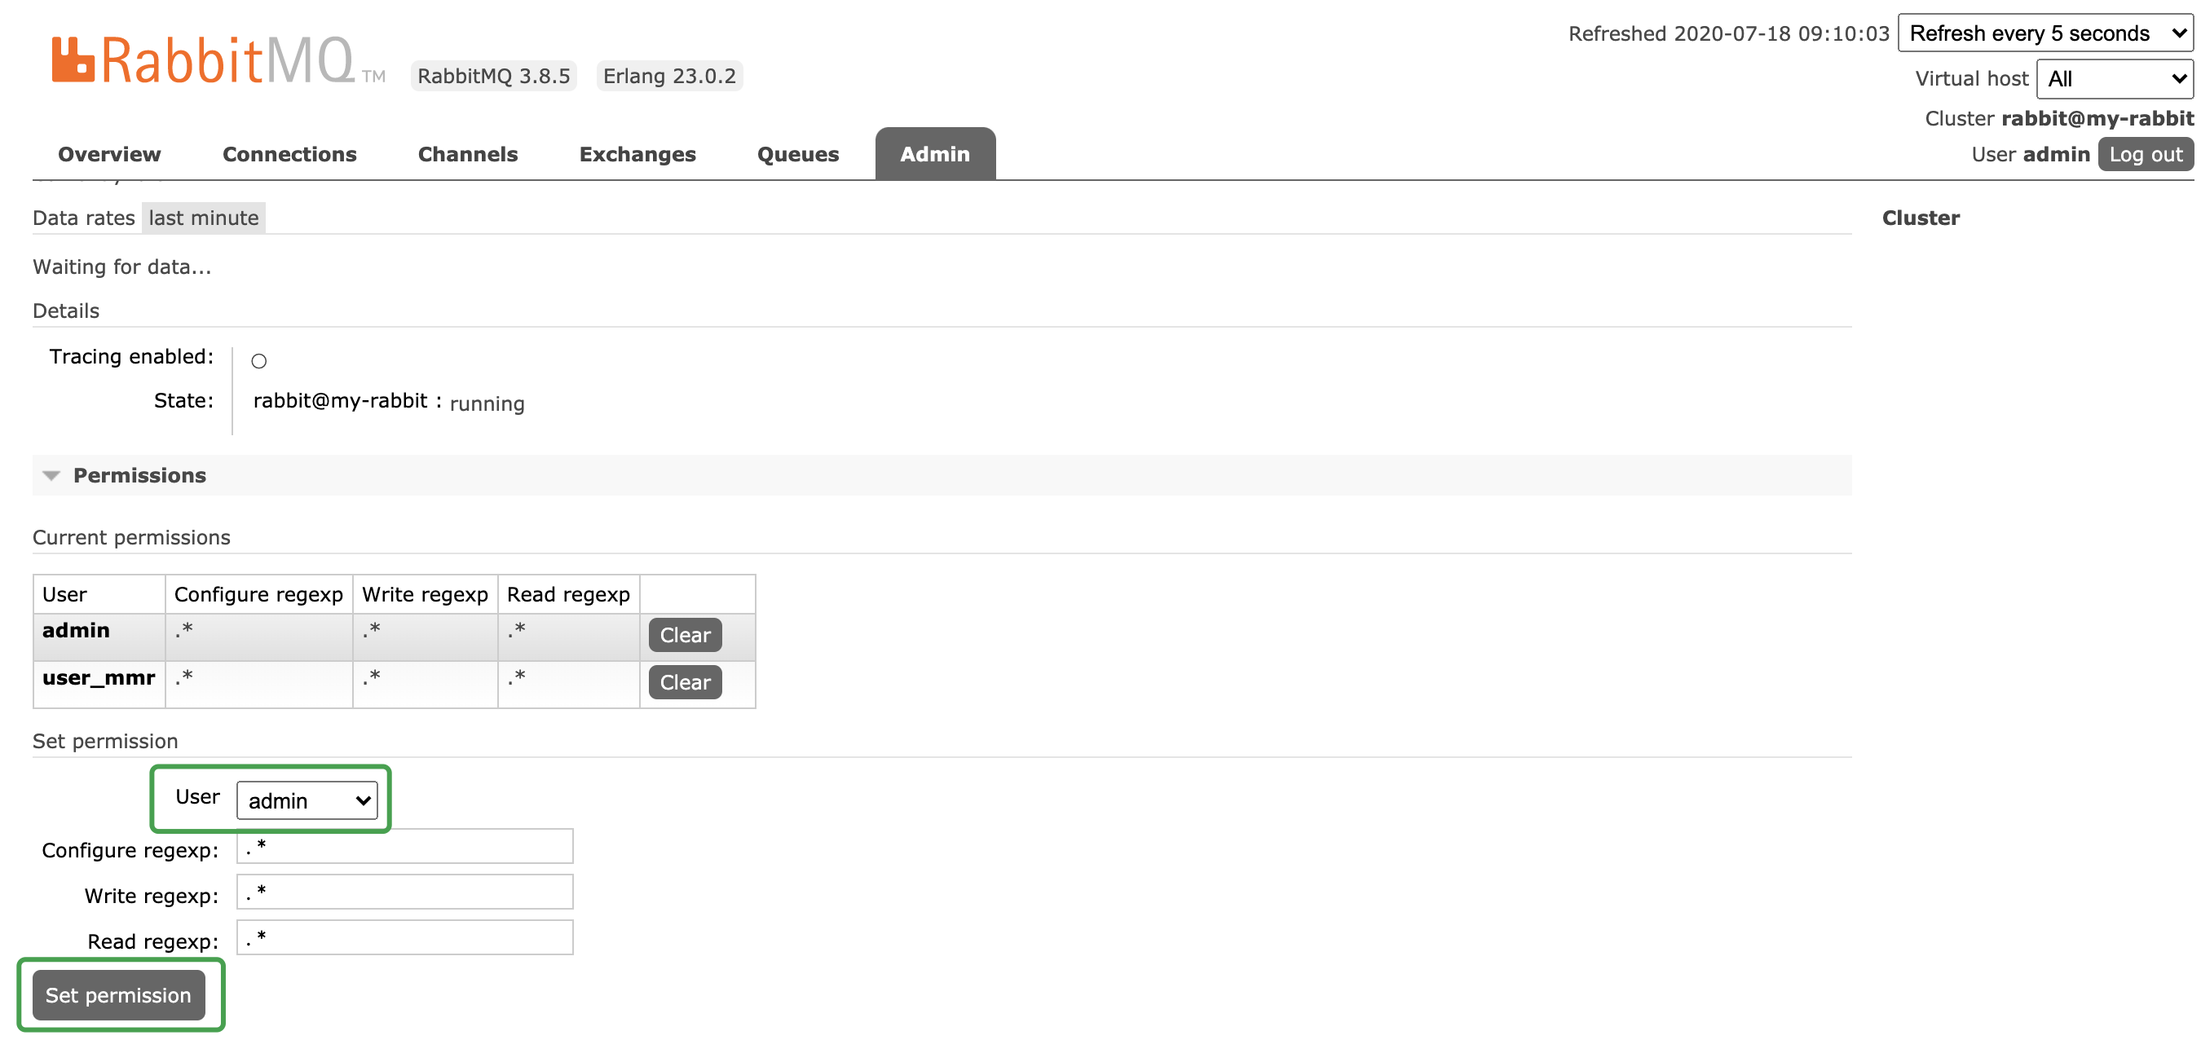Go to the Exchanges tab

(637, 155)
